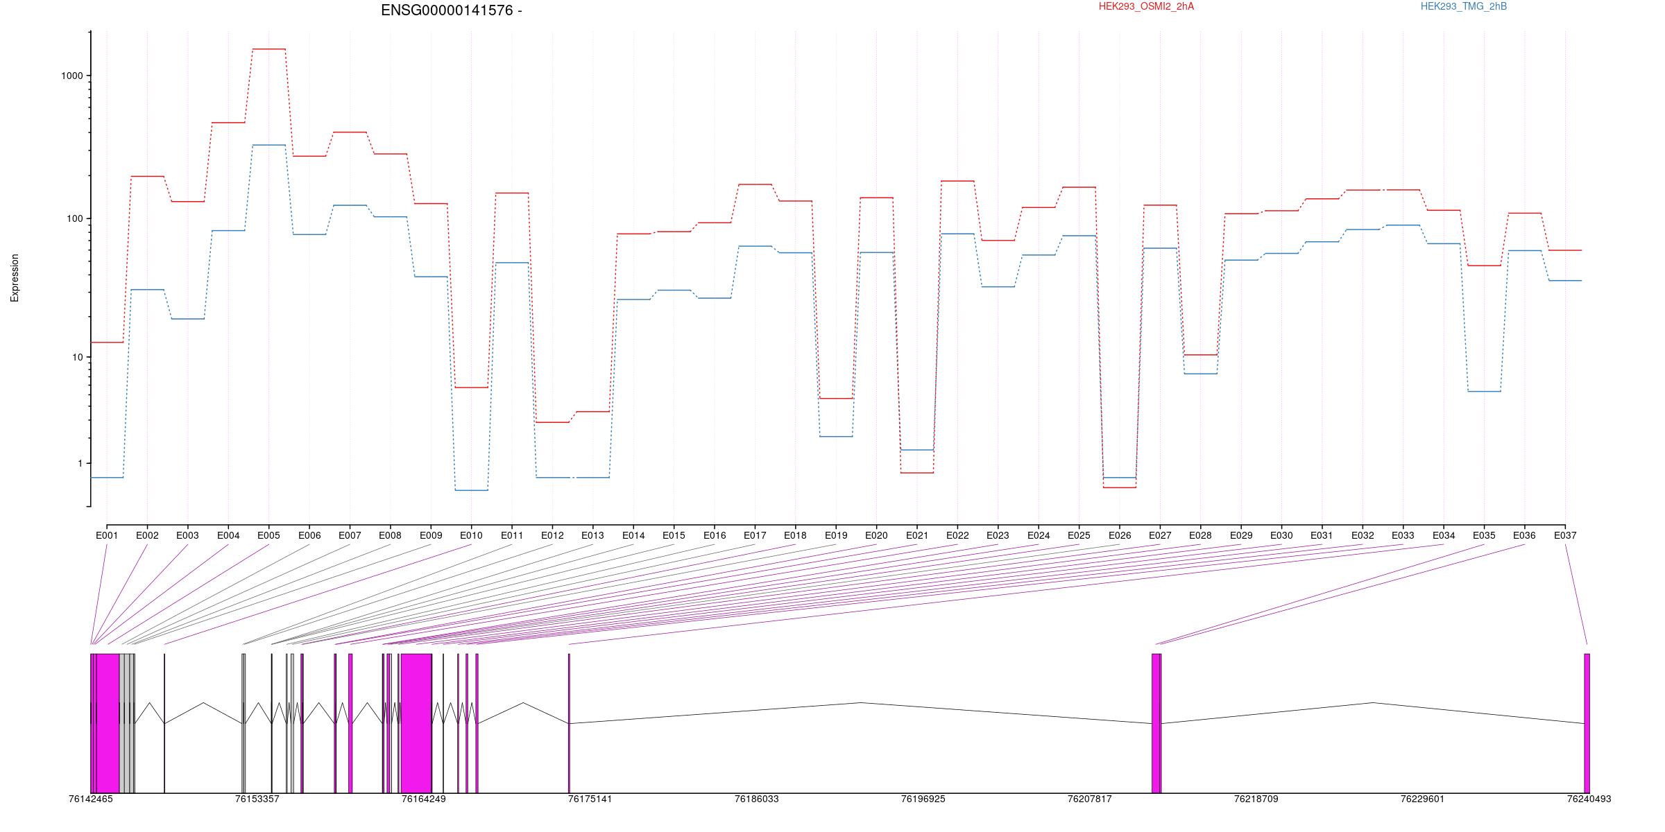Click the HEK293_OSMI2_2hA legend label
Image resolution: width=1665 pixels, height=832 pixels.
(x=1146, y=6)
